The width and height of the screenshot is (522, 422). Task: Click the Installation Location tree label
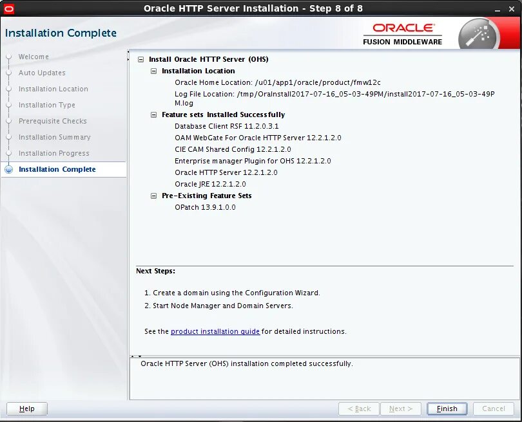[x=198, y=71]
